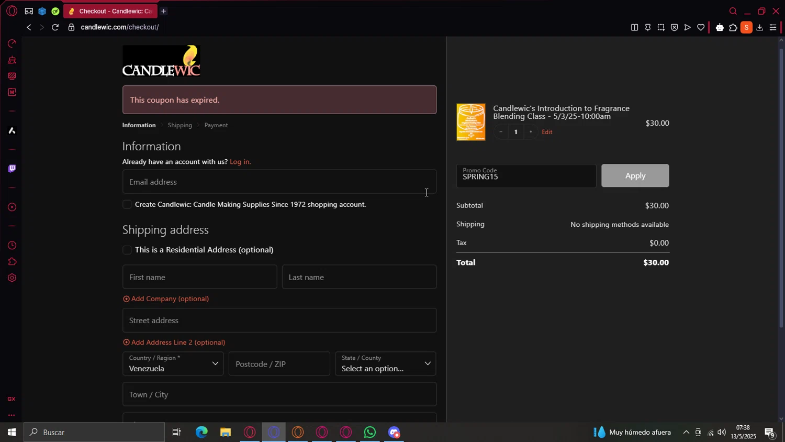The height and width of the screenshot is (442, 785).
Task: Launch Microsoft Edge from taskbar
Action: 201,432
